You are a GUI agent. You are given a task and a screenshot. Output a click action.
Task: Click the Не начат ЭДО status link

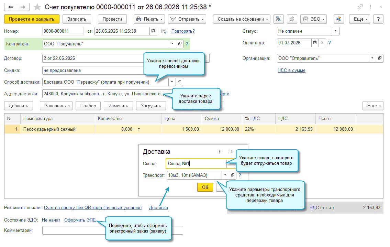pos(51,220)
